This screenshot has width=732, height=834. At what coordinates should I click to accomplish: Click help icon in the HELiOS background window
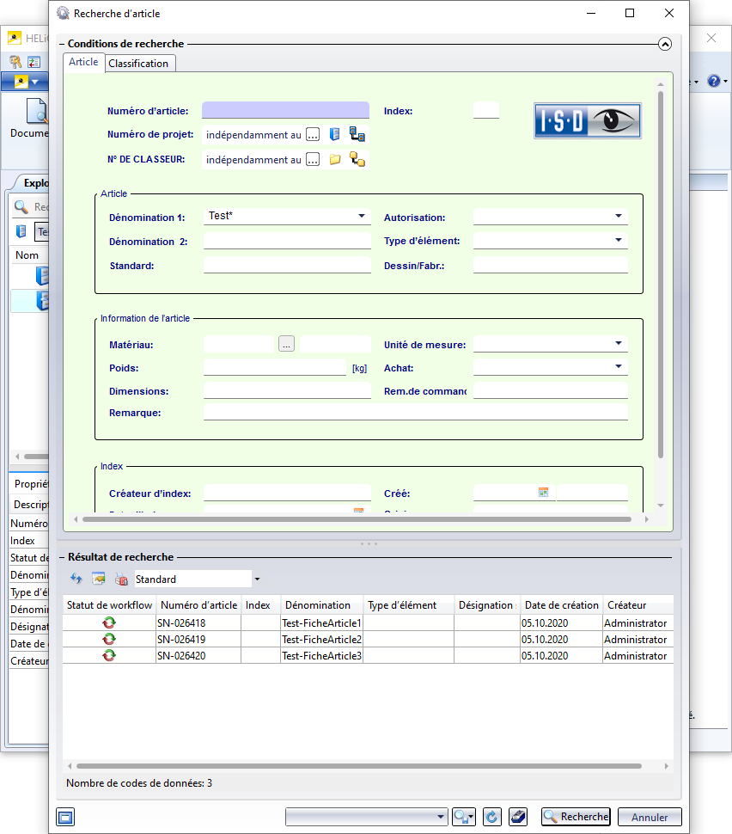(x=713, y=81)
